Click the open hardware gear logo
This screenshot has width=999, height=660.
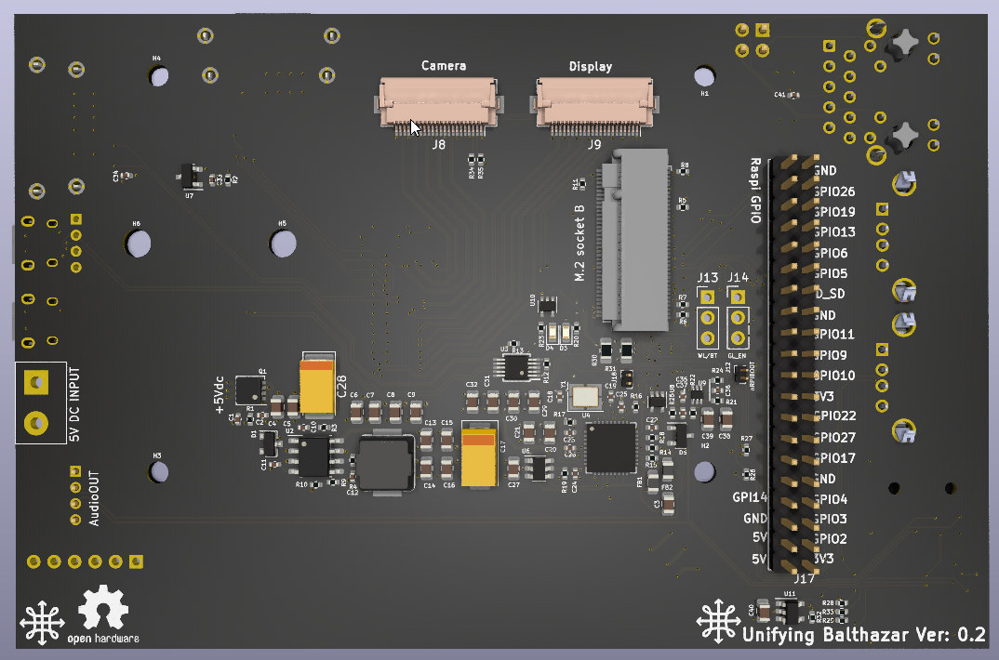click(x=103, y=607)
